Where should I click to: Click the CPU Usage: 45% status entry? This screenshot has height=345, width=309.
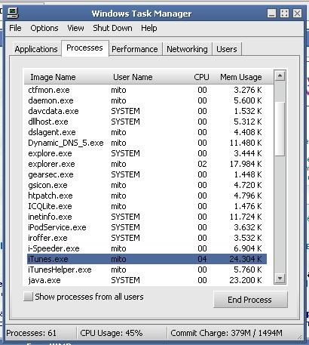pos(112,333)
